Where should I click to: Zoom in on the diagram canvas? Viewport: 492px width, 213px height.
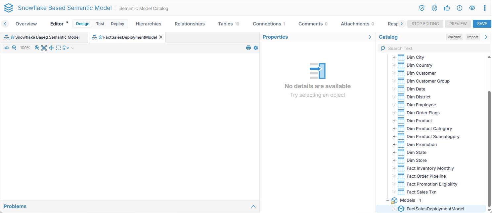37,48
